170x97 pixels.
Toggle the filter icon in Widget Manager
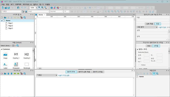coord(154,73)
